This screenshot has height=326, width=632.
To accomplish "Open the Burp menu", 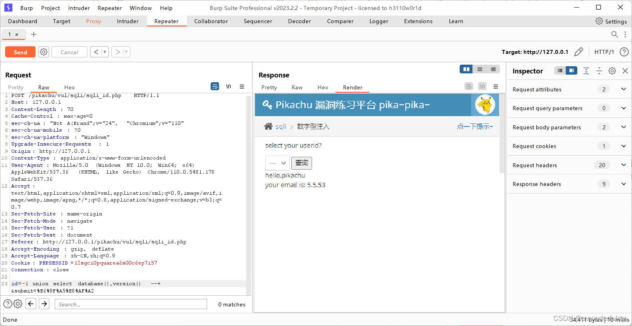I will pyautogui.click(x=26, y=8).
